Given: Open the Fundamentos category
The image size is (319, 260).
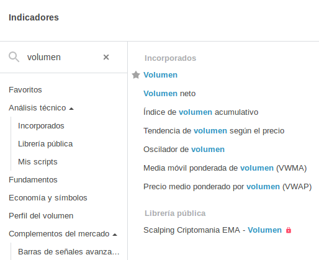Looking at the screenshot, I should [33, 180].
